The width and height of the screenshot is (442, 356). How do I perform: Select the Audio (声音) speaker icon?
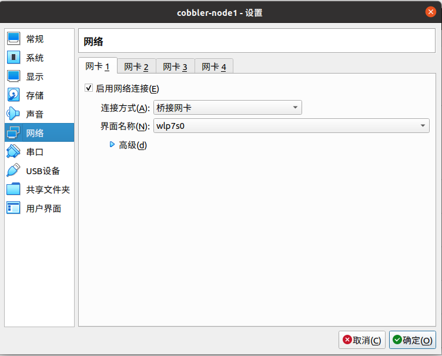[14, 114]
